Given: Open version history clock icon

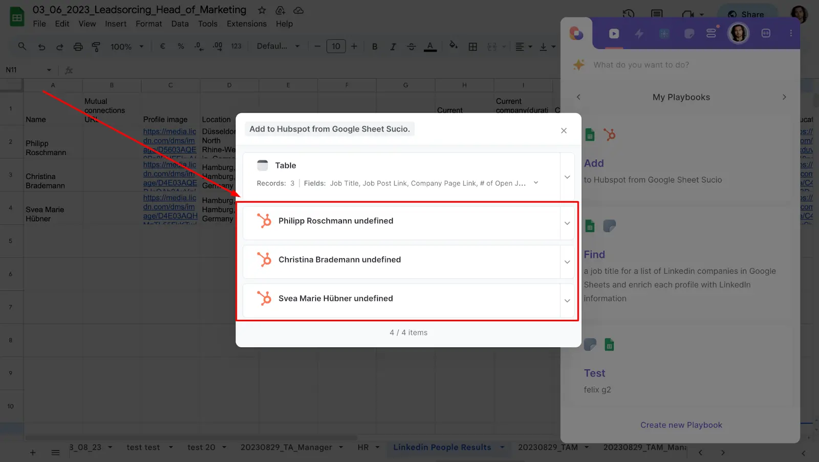Looking at the screenshot, I should pos(629,14).
